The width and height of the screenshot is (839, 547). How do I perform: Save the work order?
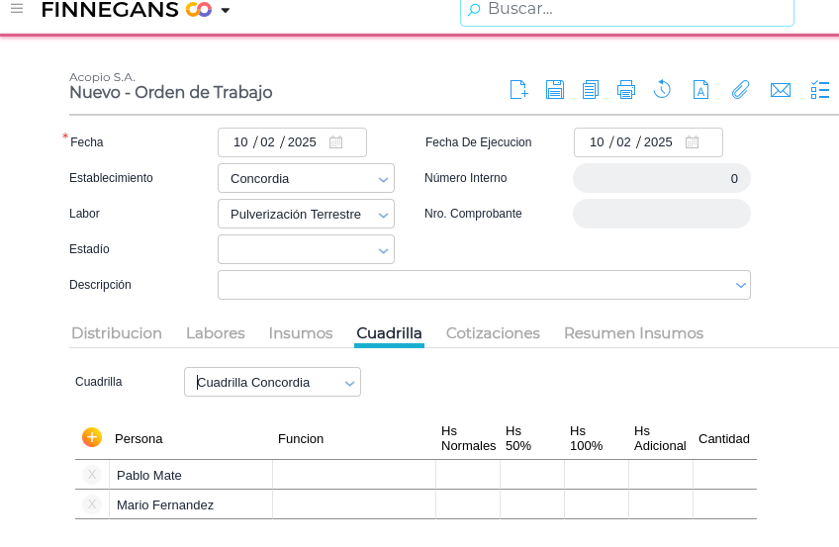pos(555,90)
